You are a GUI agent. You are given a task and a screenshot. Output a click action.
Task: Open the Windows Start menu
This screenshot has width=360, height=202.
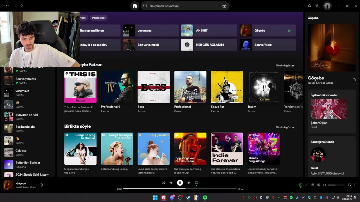tap(155, 198)
